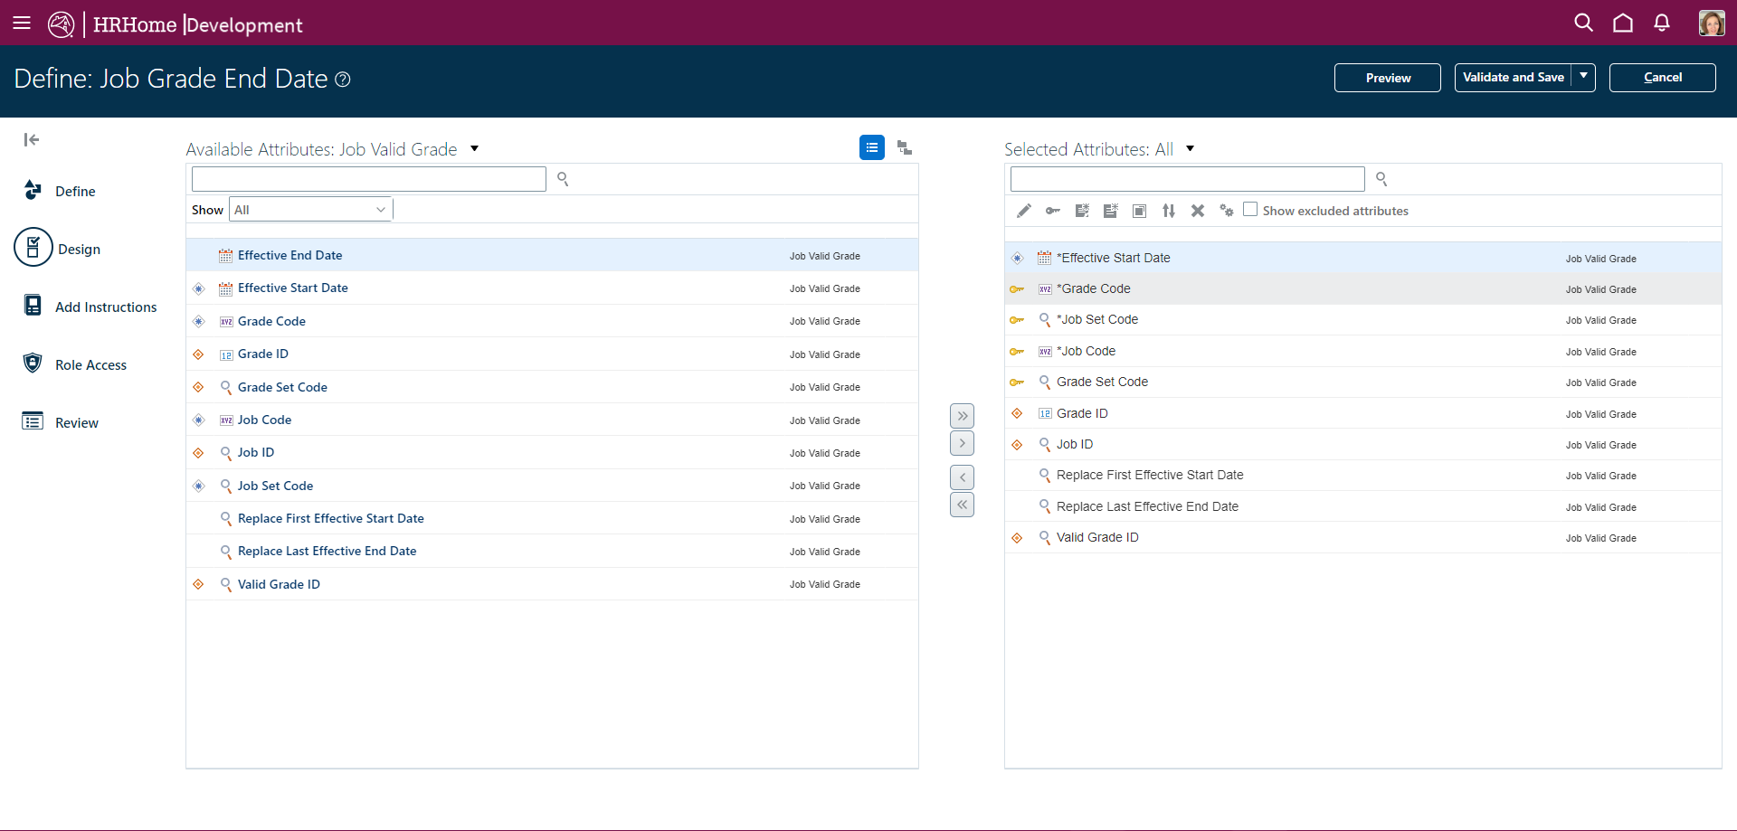Image resolution: width=1737 pixels, height=831 pixels.
Task: Go to the Role Access section
Action: [90, 364]
